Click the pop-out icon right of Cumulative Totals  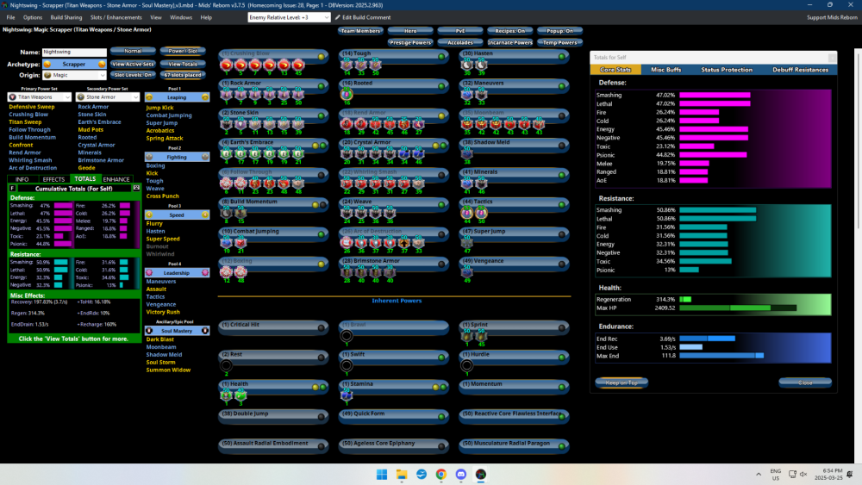tap(136, 189)
